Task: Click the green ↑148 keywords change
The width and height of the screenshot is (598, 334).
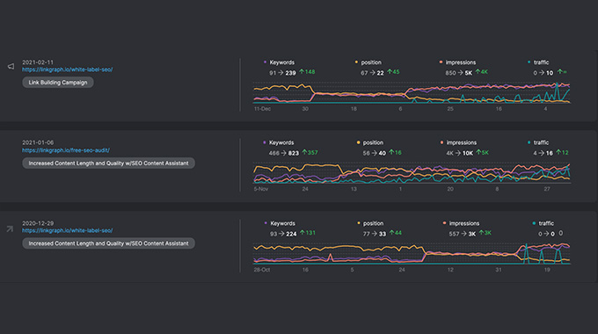Action: tap(307, 72)
